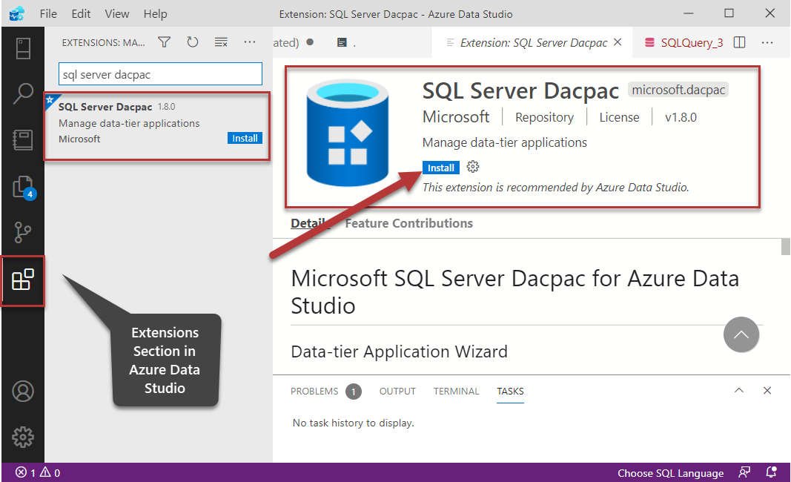Open Manage gear in activity bar

tap(22, 437)
